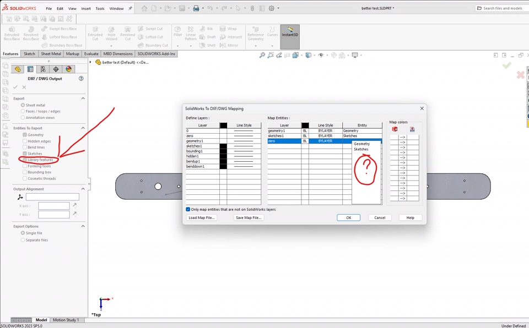Viewport: 529px width, 328px height.
Task: Cancel DXF output with the small X
Action: 24,87
